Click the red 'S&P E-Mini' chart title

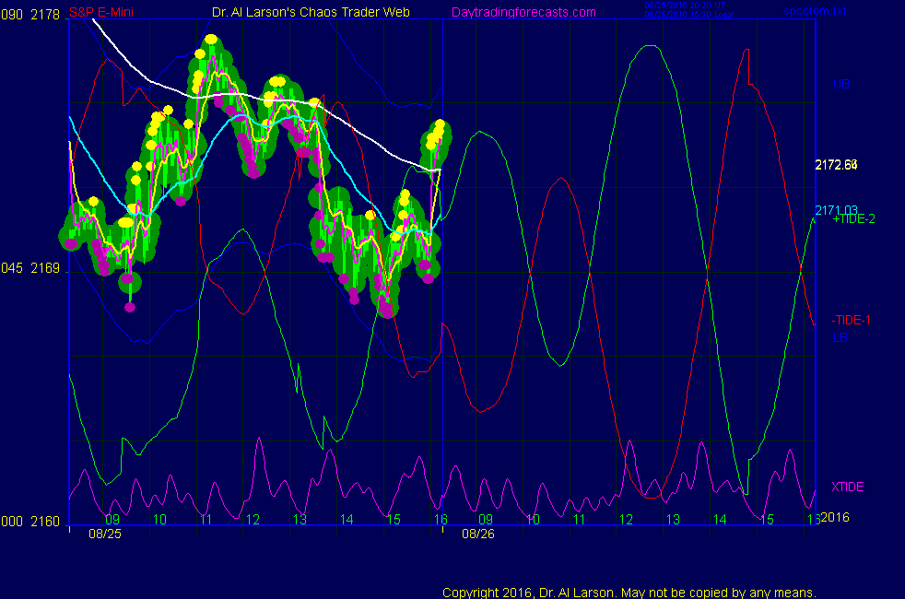coord(101,12)
